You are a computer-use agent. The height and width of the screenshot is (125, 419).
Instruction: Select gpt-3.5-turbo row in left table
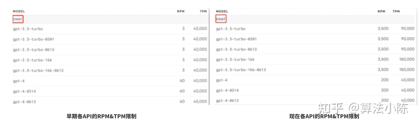[x=28, y=29]
